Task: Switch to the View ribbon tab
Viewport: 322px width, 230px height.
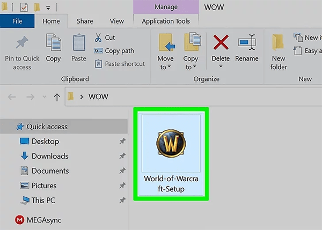Action: coord(116,21)
